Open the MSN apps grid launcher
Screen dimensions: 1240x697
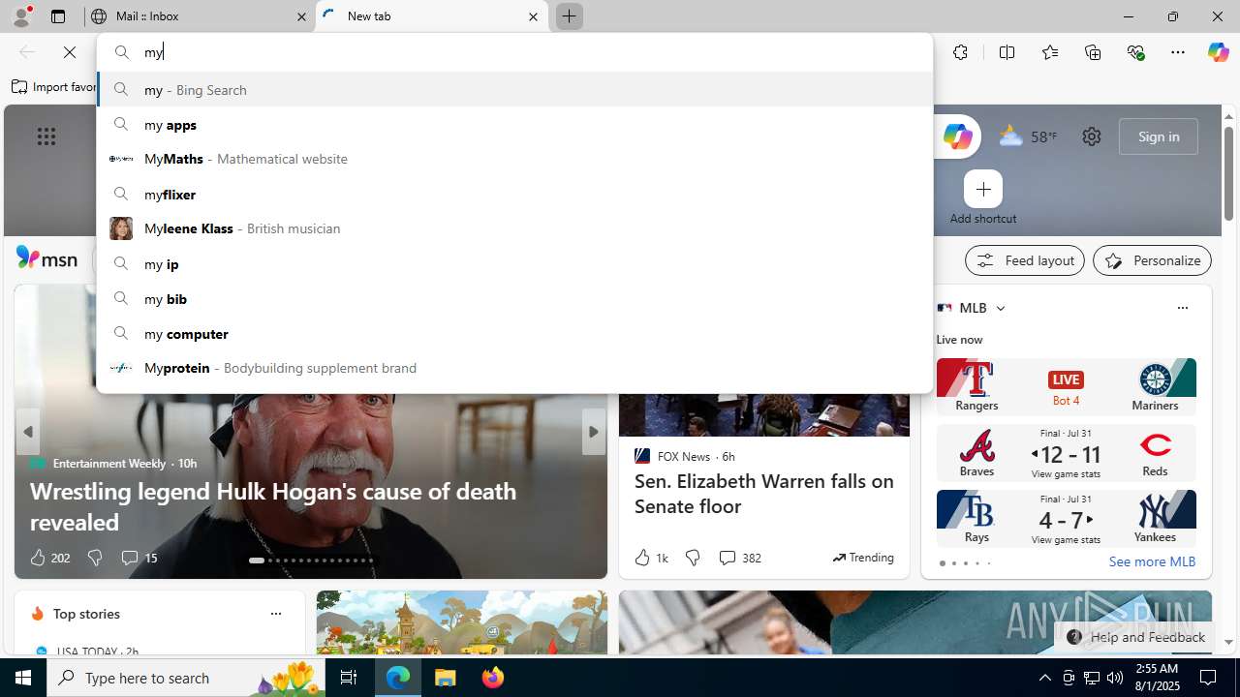click(x=46, y=136)
